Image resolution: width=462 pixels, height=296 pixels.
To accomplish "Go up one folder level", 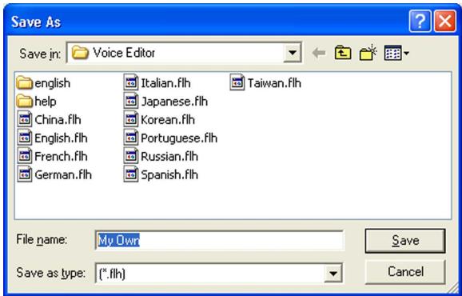I will [x=343, y=53].
